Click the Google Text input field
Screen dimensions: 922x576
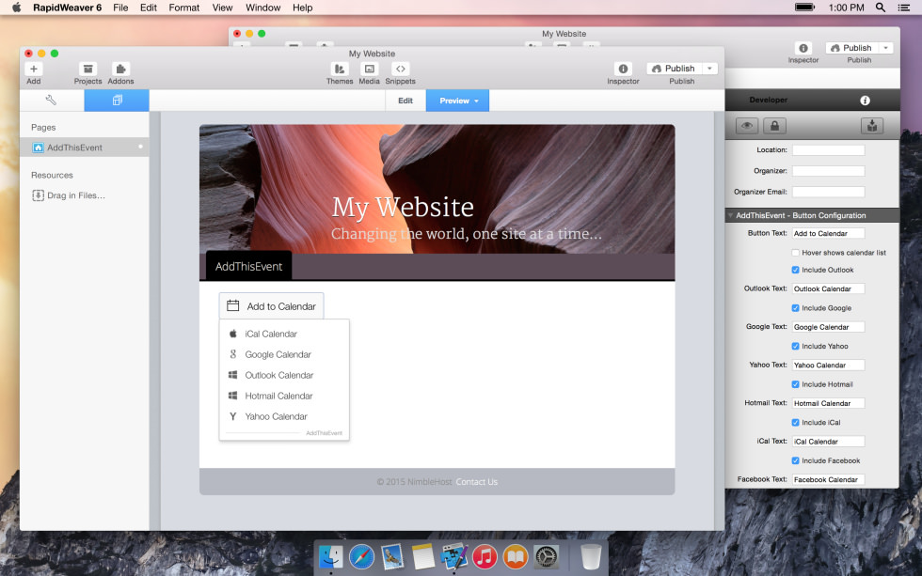[828, 327]
